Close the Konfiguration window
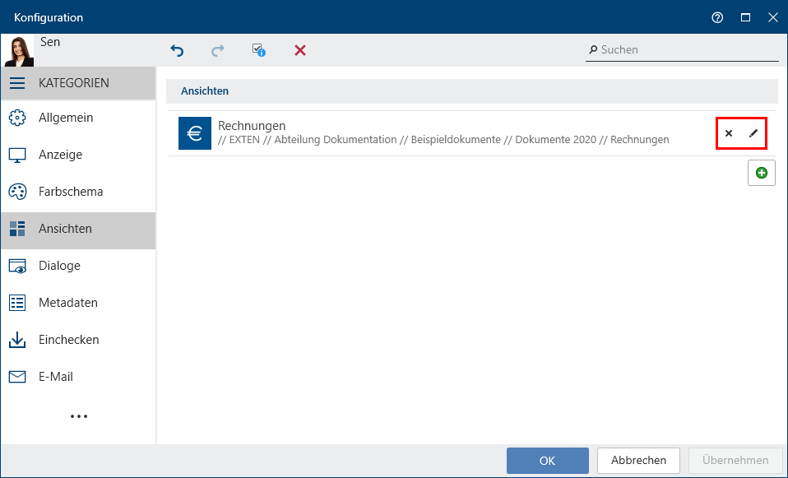Screen dimensions: 788x478 click(773, 17)
